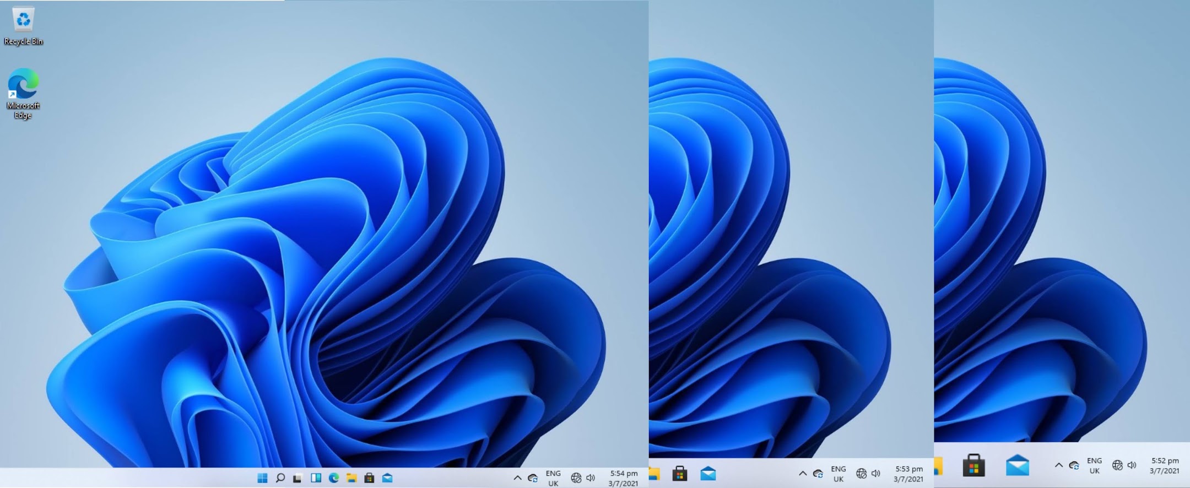Image resolution: width=1190 pixels, height=488 pixels.
Task: Switch input language ENG UK on the 5:54 pm taskbar
Action: coord(553,478)
